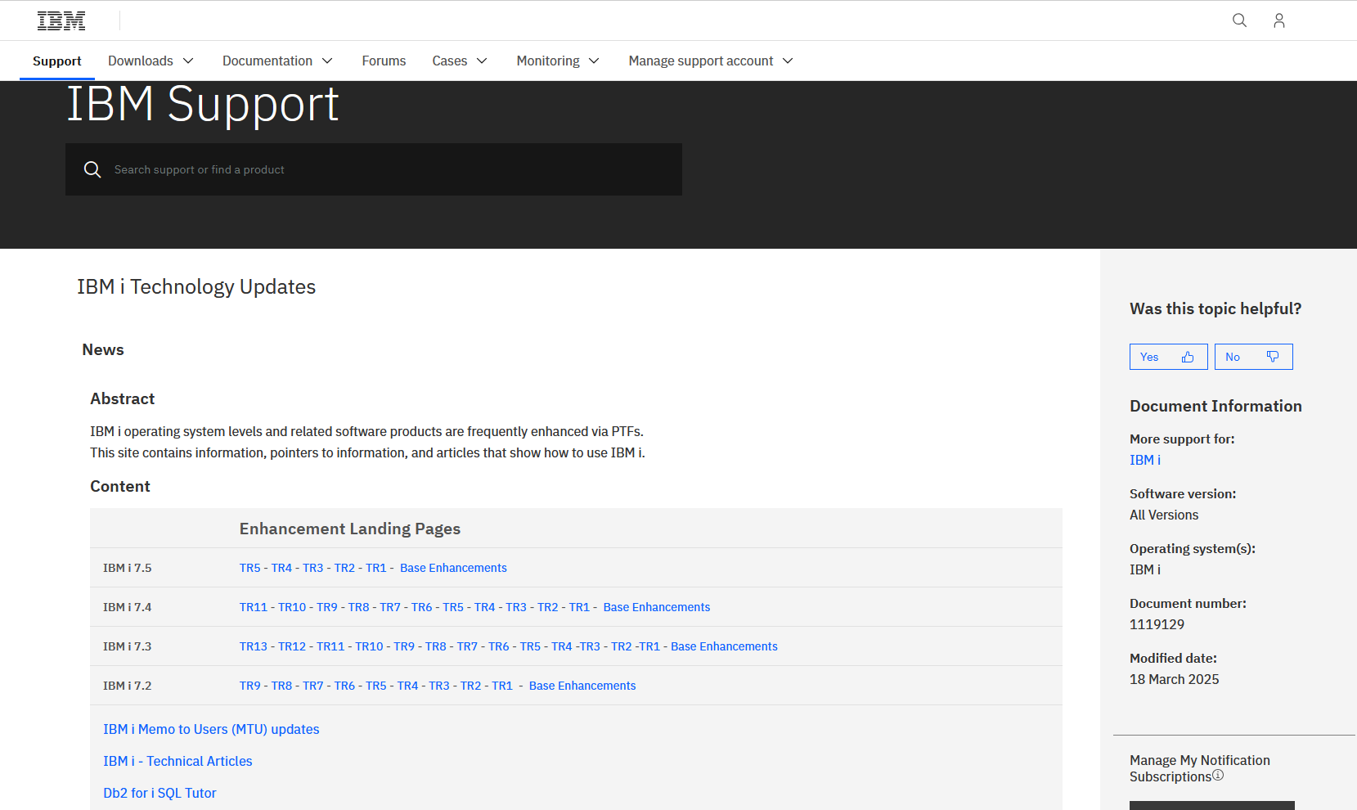Open TR9 in the IBM i 7.2 row
This screenshot has width=1357, height=810.
(x=250, y=686)
